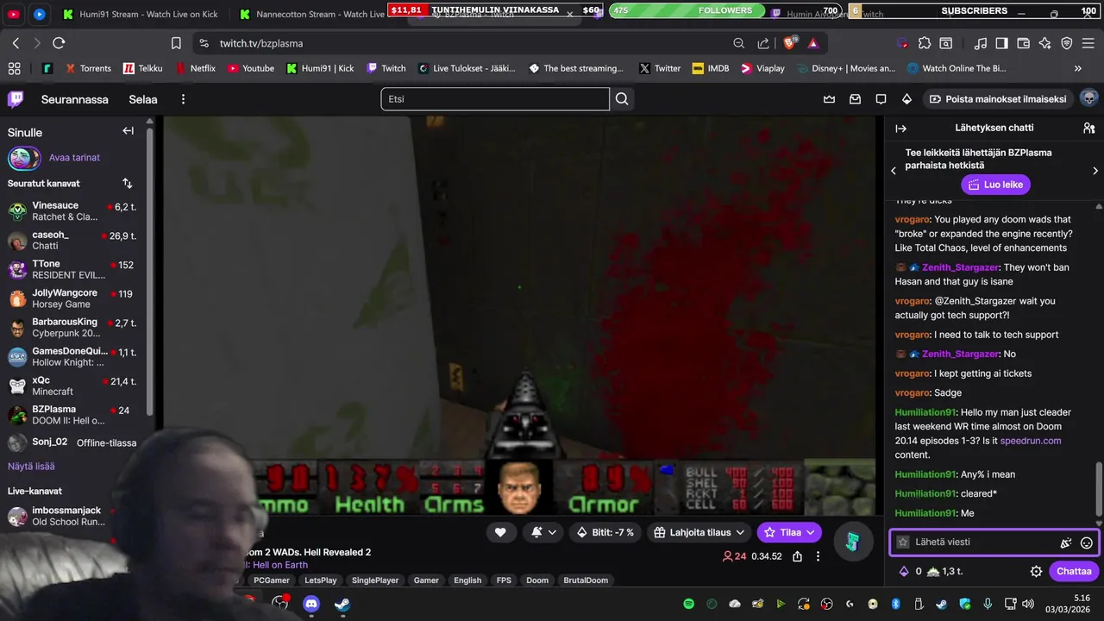Open the stream more options three dots

(818, 556)
